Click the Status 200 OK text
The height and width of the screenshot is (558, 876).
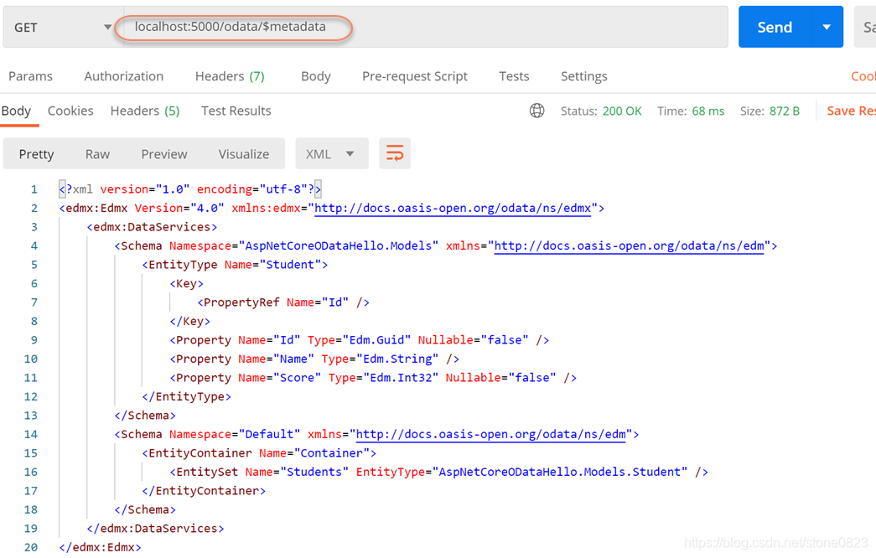point(601,111)
